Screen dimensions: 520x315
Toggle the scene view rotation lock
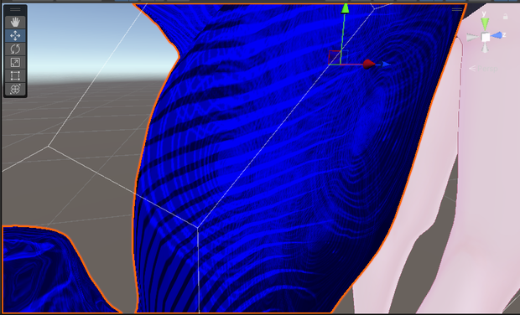[x=505, y=16]
